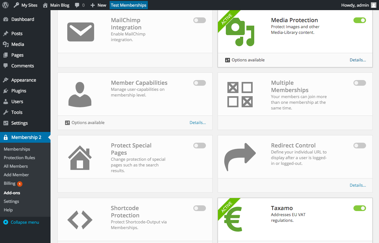
Task: Click the Settings sidebar icon
Action: click(6, 123)
